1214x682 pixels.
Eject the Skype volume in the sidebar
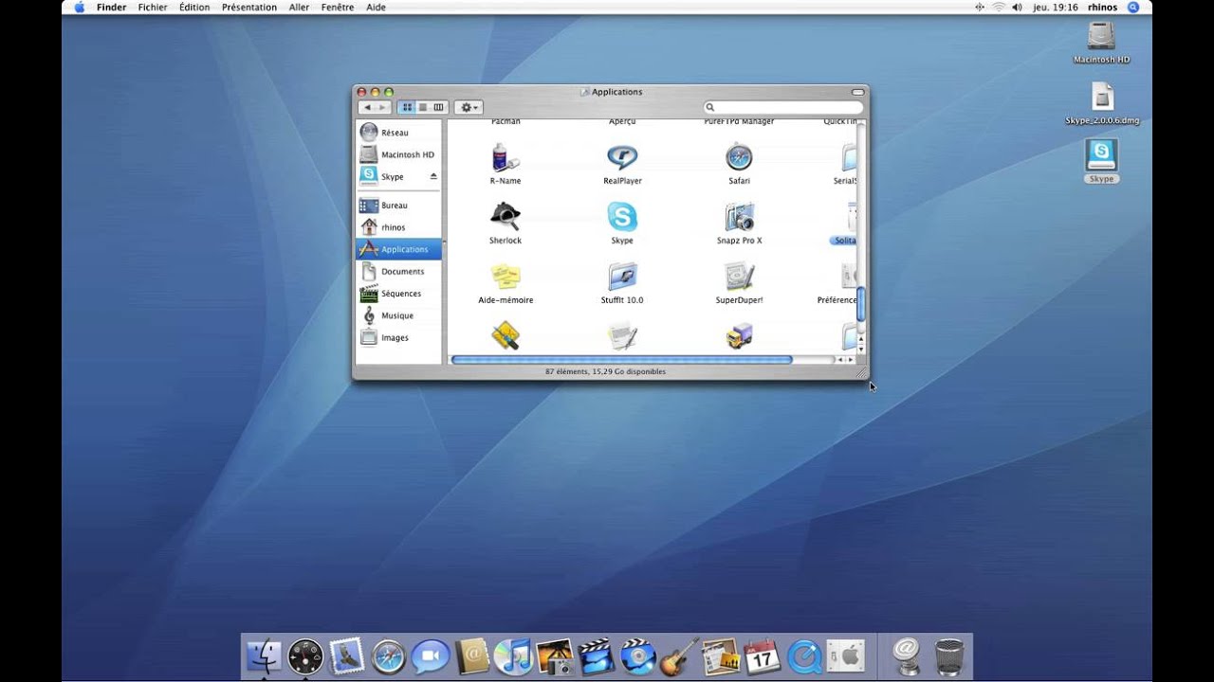pos(433,177)
